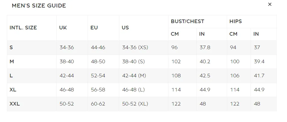Viewport: 287px width, 122px height.
Task: Click the S size row label
Action: (11, 48)
